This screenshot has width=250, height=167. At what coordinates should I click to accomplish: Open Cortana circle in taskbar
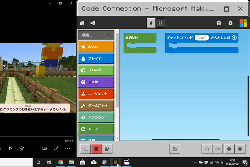(38, 162)
